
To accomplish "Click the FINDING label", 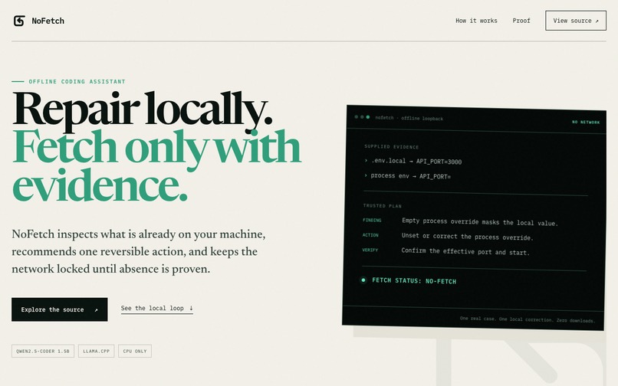I will [372, 220].
